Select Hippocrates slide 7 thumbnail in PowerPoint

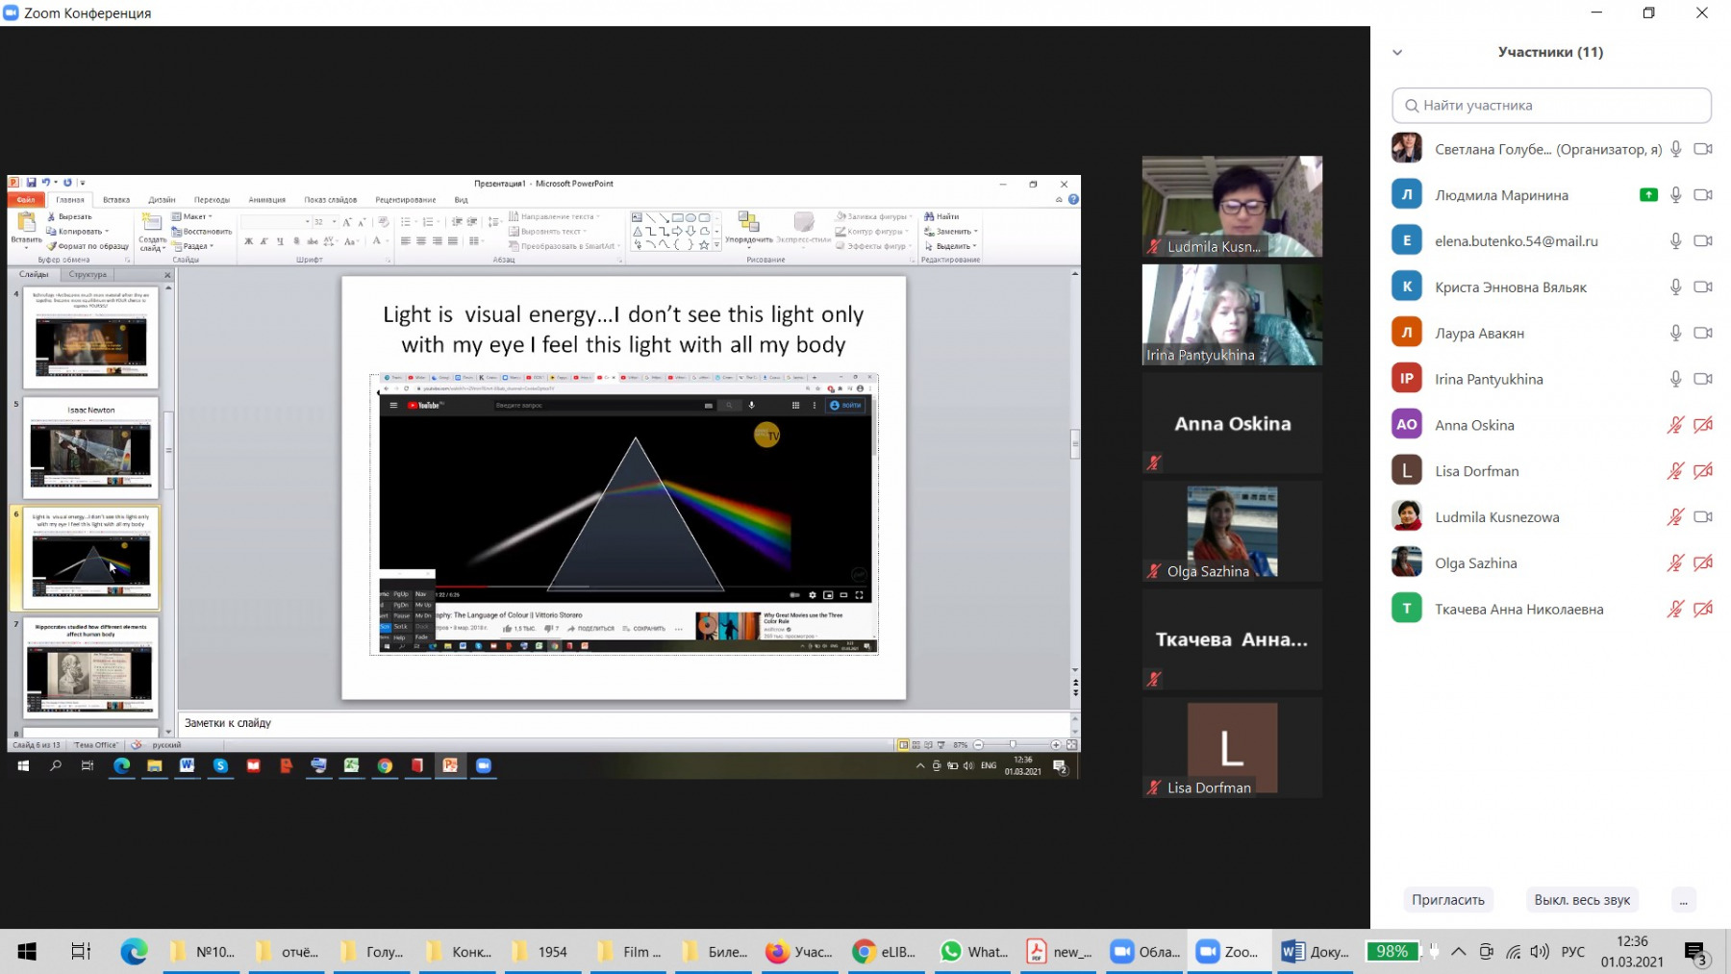coord(90,668)
